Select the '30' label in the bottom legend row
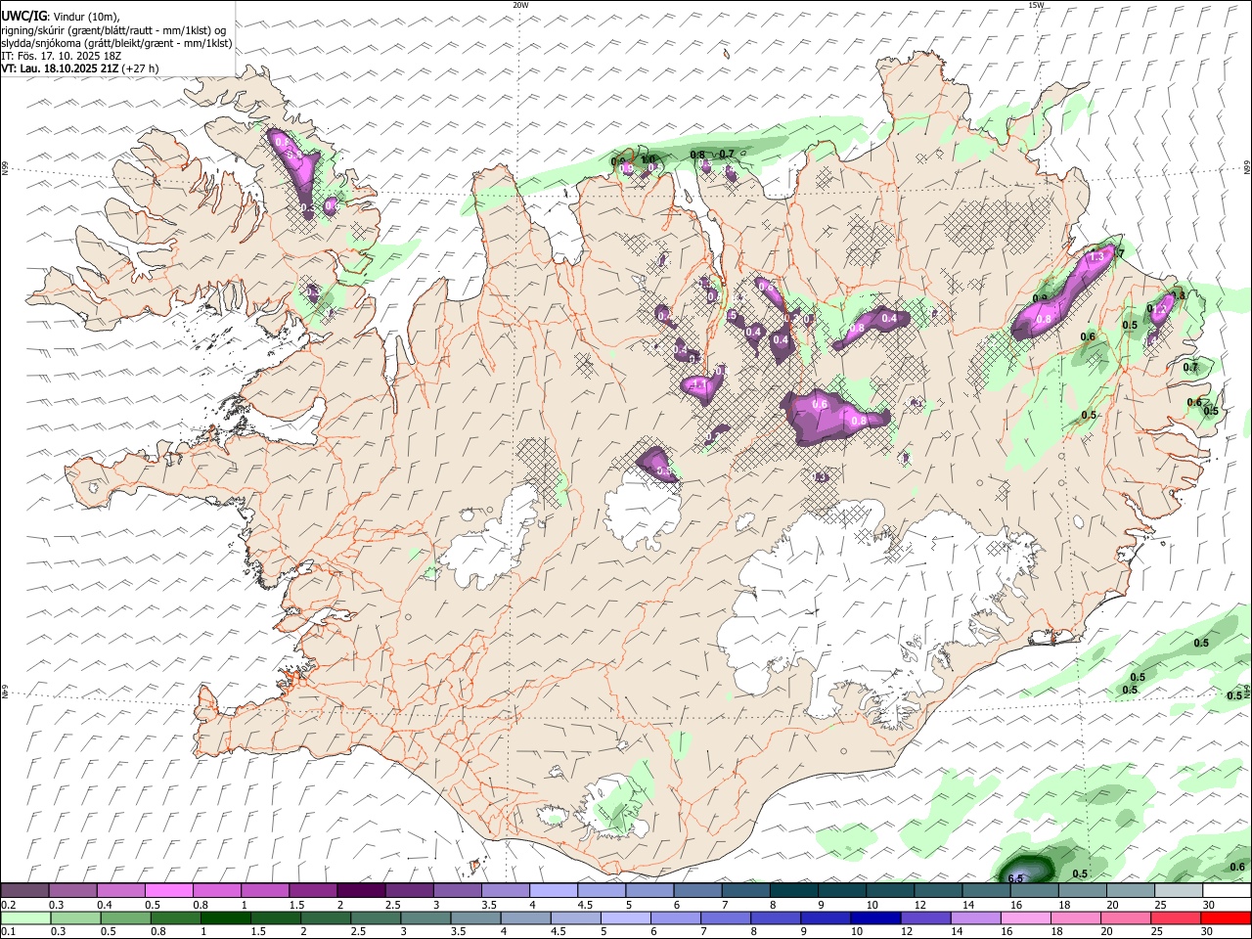The width and height of the screenshot is (1252, 939). [x=1209, y=931]
